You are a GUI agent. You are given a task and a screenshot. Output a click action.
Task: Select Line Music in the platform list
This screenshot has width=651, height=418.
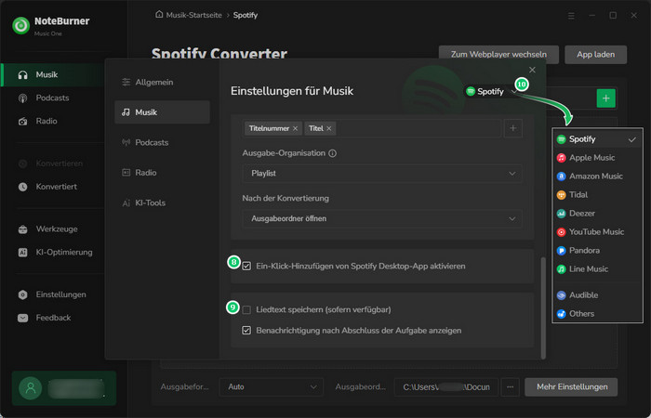[x=597, y=269]
